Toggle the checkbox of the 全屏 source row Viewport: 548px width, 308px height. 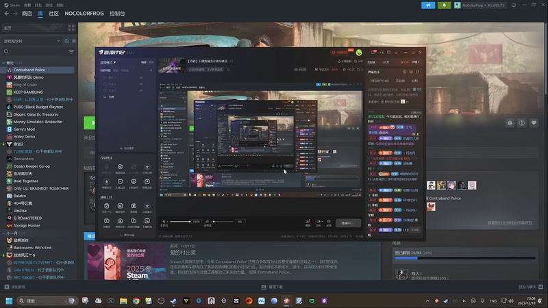(105, 97)
